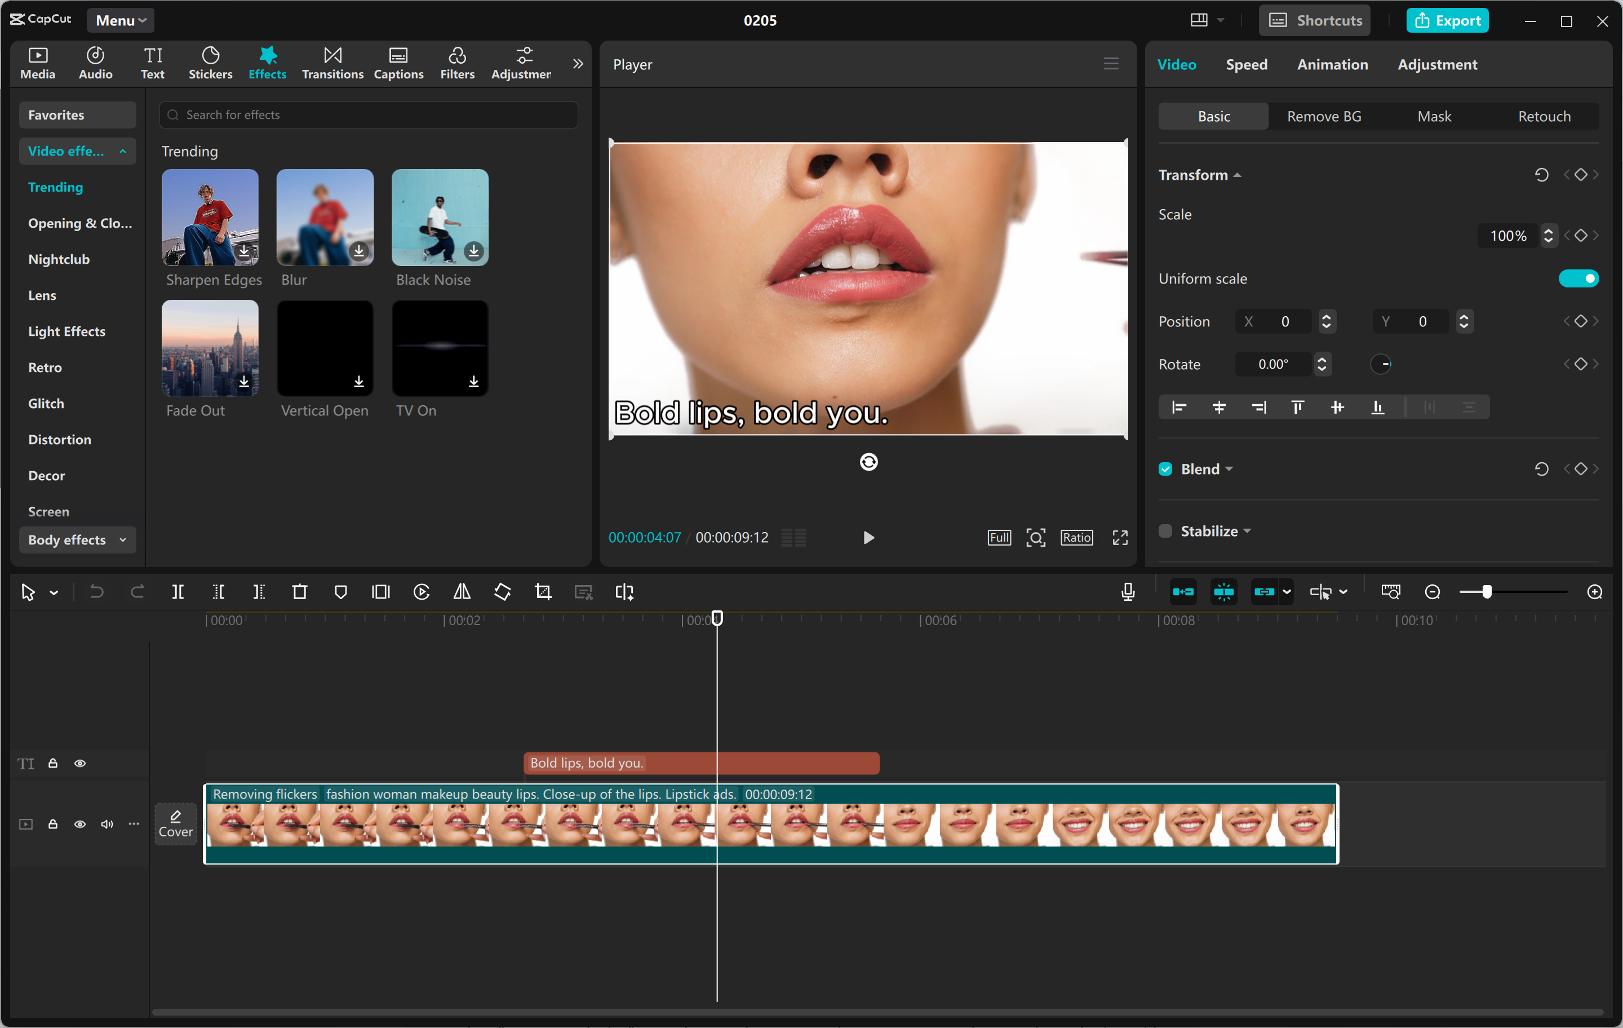Screen dimensions: 1623x1028
Task: Click the Export button
Action: pos(1447,20)
